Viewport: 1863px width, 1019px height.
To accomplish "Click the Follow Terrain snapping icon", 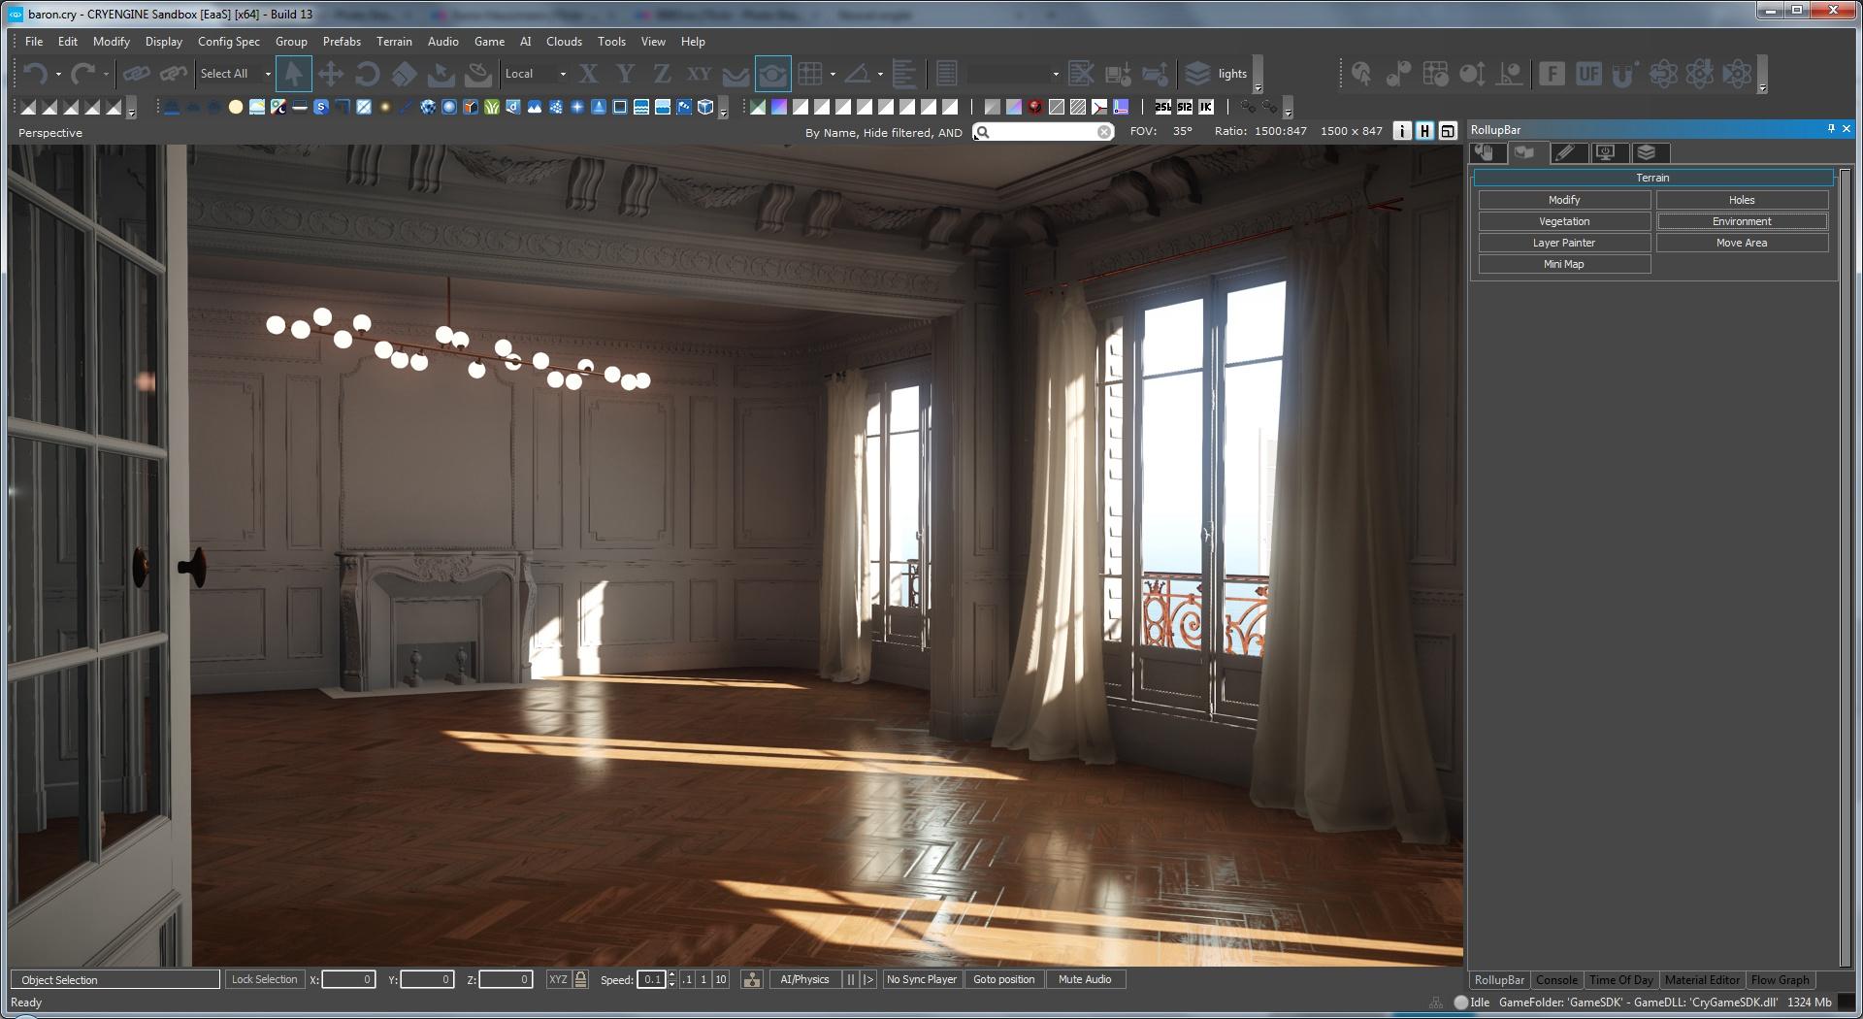I will tap(735, 74).
